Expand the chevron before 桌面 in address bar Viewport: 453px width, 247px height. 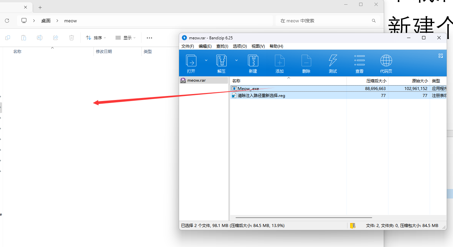pyautogui.click(x=34, y=21)
